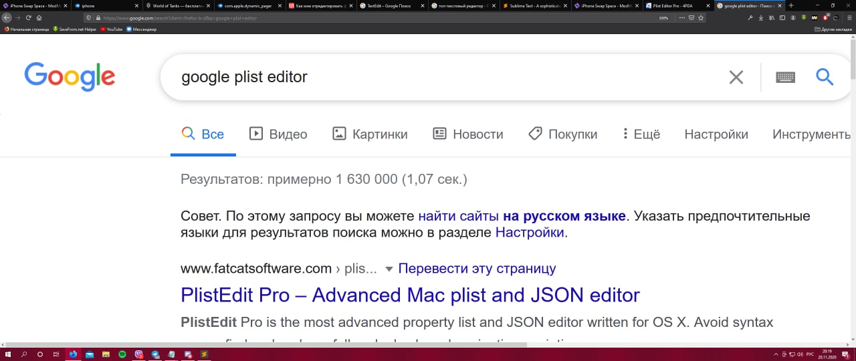The height and width of the screenshot is (361, 856).
Task: Click the 100% zoom level indicator
Action: point(663,17)
